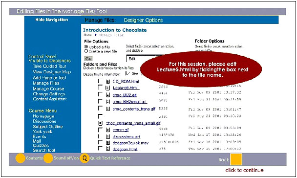Open Designer Options tab
297x178 pixels.
(143, 20)
